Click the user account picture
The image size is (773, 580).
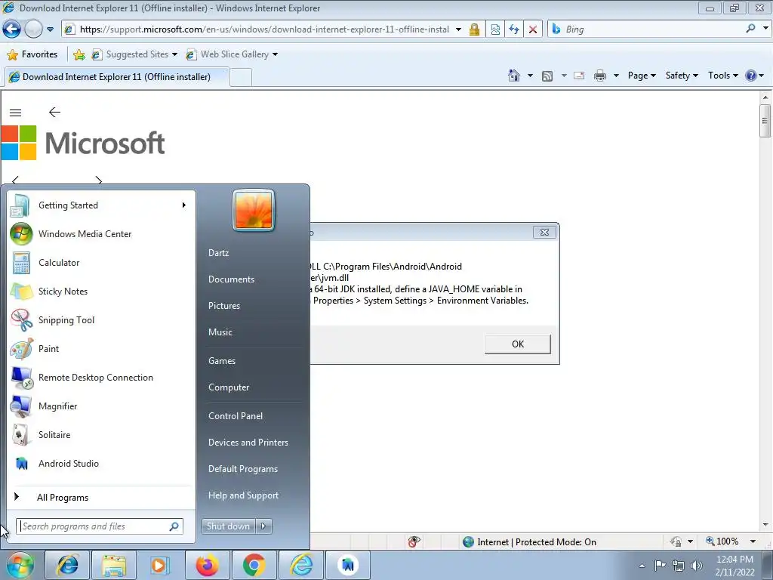click(x=254, y=210)
